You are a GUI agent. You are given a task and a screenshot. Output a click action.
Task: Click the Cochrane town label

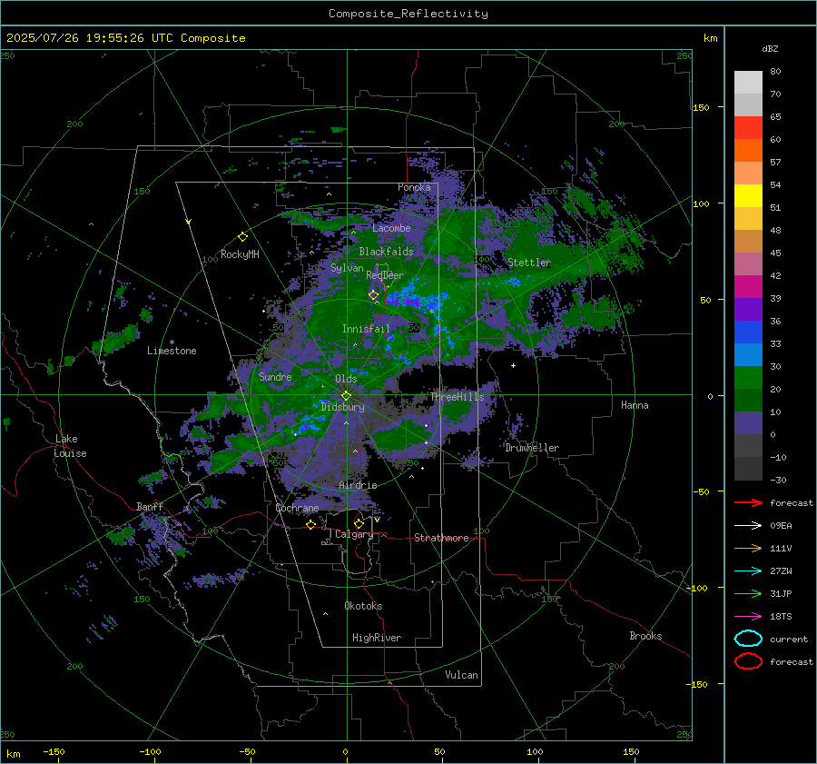297,508
